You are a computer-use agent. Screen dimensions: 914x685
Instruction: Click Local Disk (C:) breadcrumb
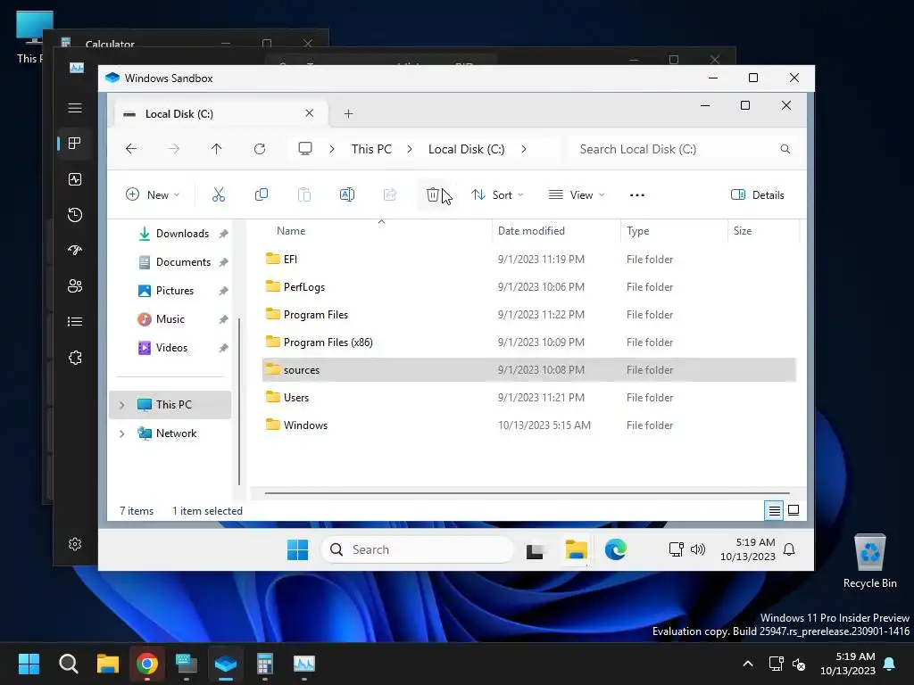(x=466, y=149)
